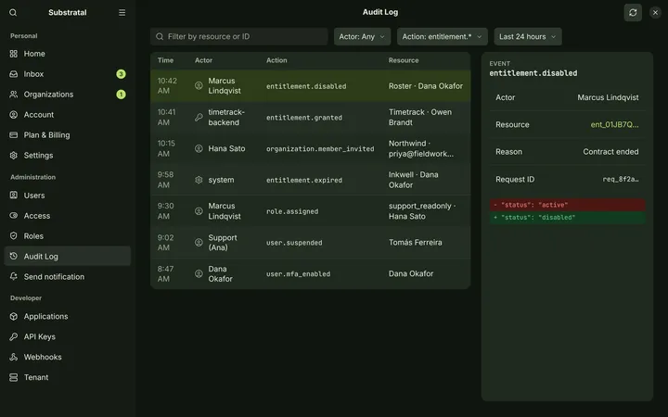Screen dimensions: 668x417
Task: Sort by the Resource column header
Action: [404, 60]
